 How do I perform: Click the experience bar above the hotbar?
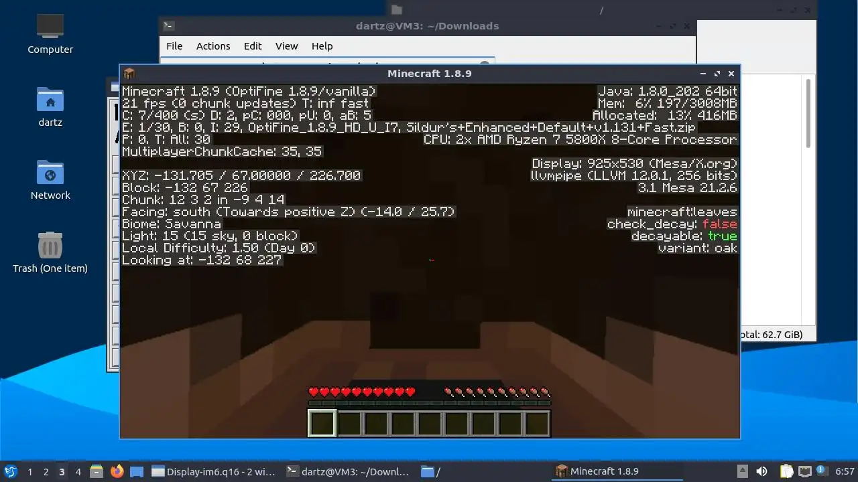pos(429,403)
